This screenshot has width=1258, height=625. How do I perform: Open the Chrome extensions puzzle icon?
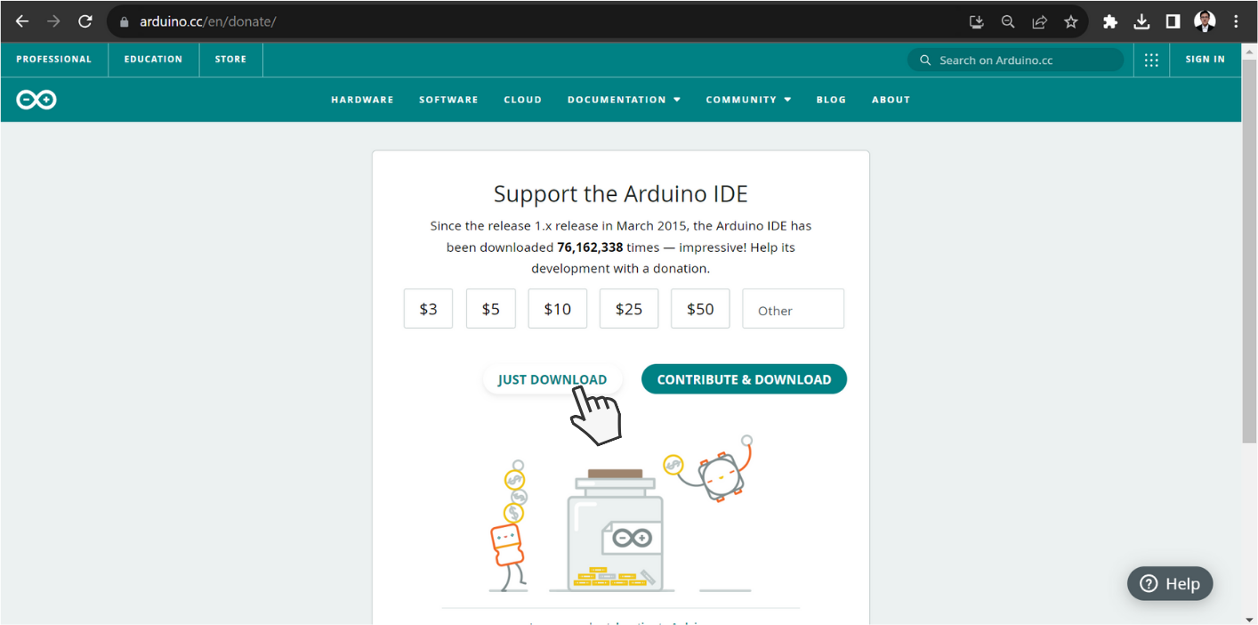coord(1109,21)
